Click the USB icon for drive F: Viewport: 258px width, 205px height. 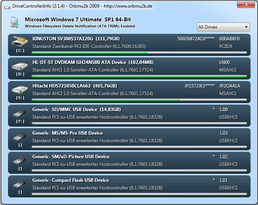(20, 113)
